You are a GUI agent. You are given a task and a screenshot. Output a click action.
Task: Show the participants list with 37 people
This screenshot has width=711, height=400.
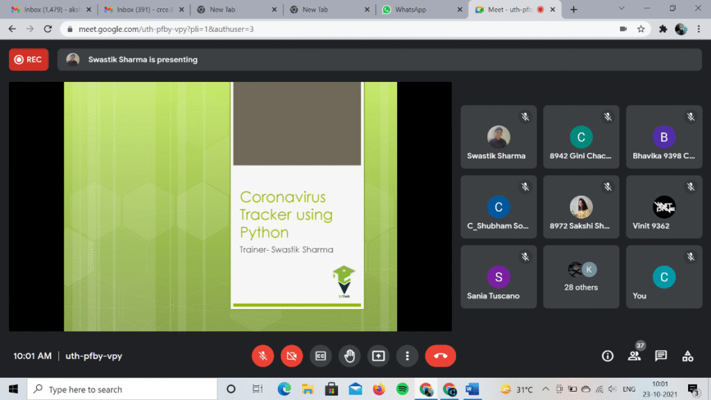click(634, 356)
